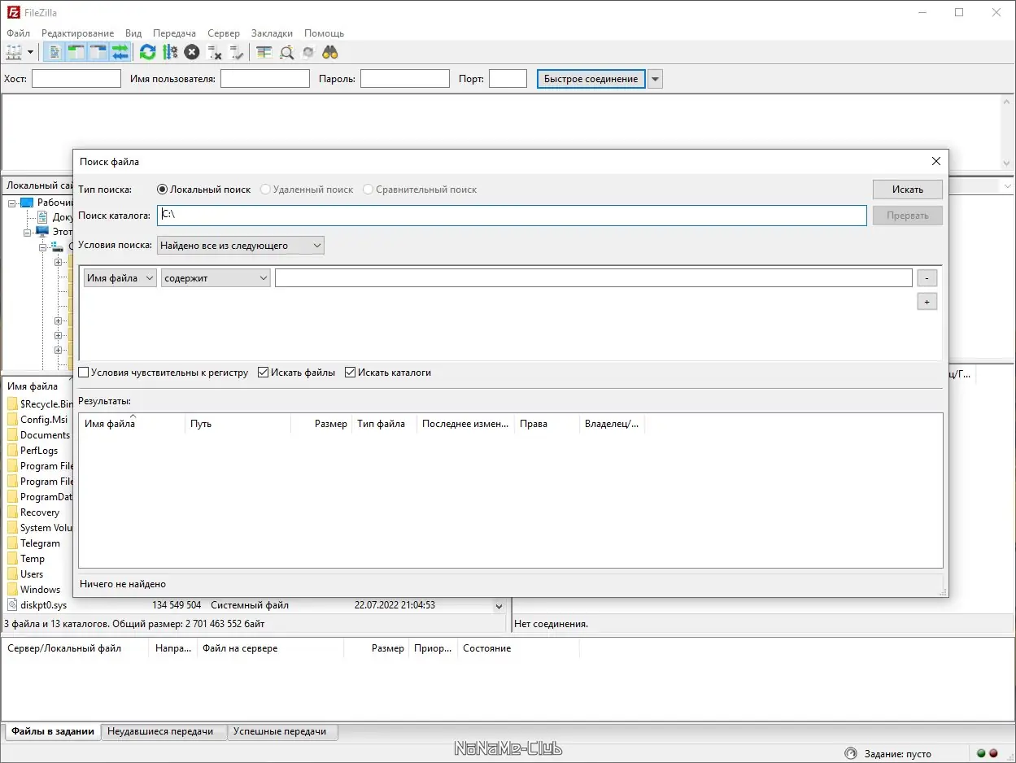This screenshot has height=763, width=1016.
Task: Open the 'Файл' menu
Action: click(x=18, y=33)
